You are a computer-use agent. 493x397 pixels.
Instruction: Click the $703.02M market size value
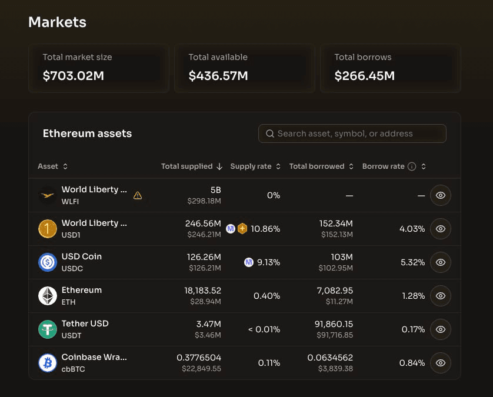(x=74, y=76)
